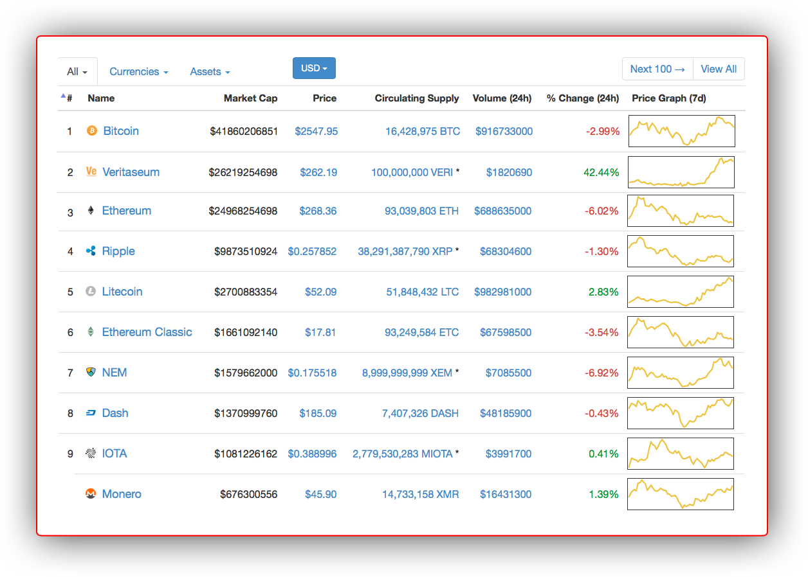The height and width of the screenshot is (577, 808).
Task: Open the Bitcoin name link
Action: coord(121,130)
